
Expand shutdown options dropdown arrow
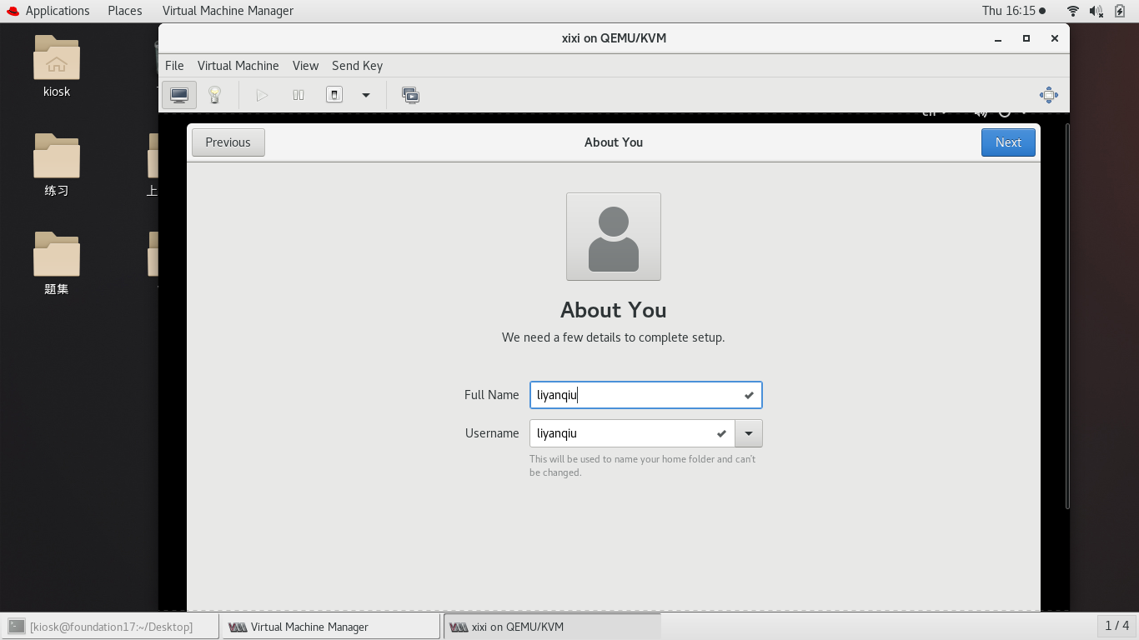click(365, 95)
